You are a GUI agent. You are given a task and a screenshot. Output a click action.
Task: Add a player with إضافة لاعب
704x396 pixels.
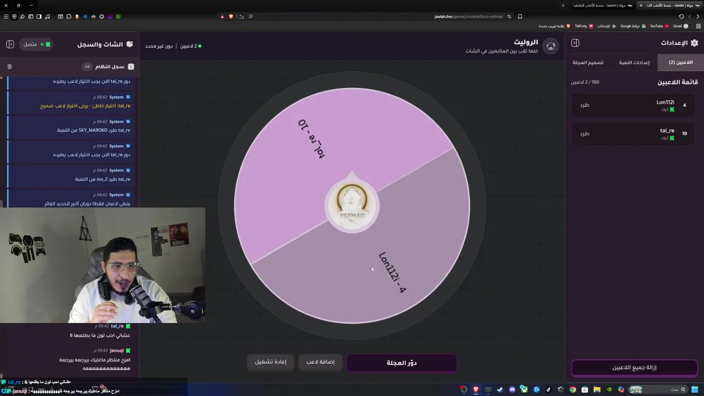click(321, 362)
